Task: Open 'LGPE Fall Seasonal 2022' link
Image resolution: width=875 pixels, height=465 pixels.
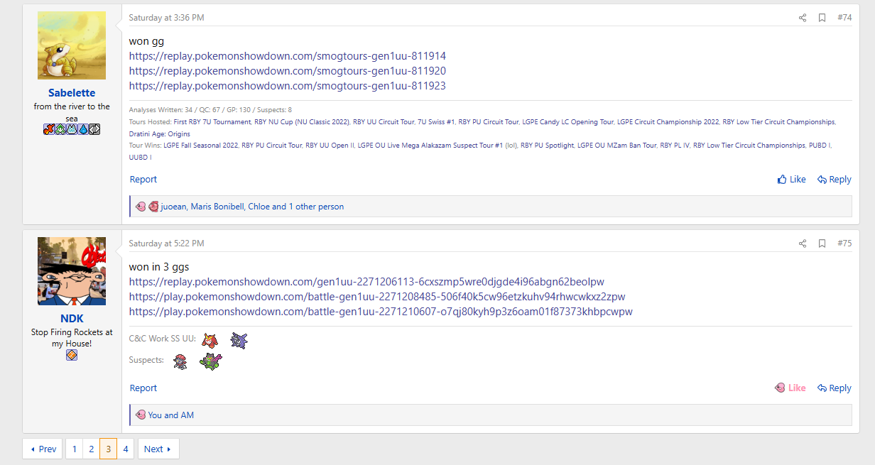Action: tap(201, 146)
